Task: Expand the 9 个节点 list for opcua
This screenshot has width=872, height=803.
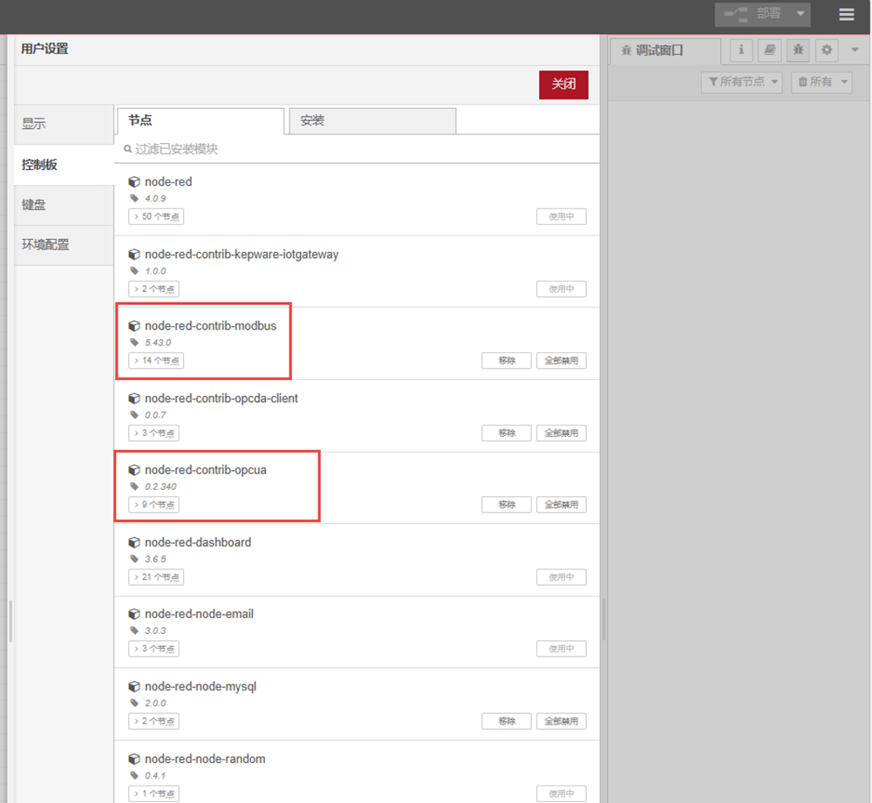Action: 154,504
